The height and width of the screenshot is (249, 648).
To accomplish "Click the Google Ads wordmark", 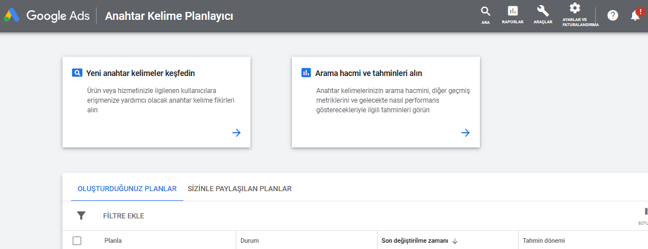I will [x=59, y=16].
